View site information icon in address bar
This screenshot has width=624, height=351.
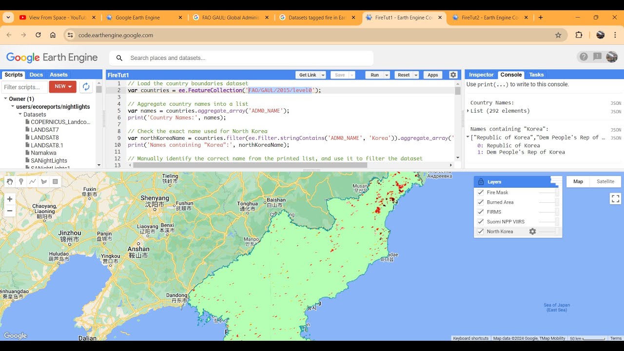(x=70, y=35)
